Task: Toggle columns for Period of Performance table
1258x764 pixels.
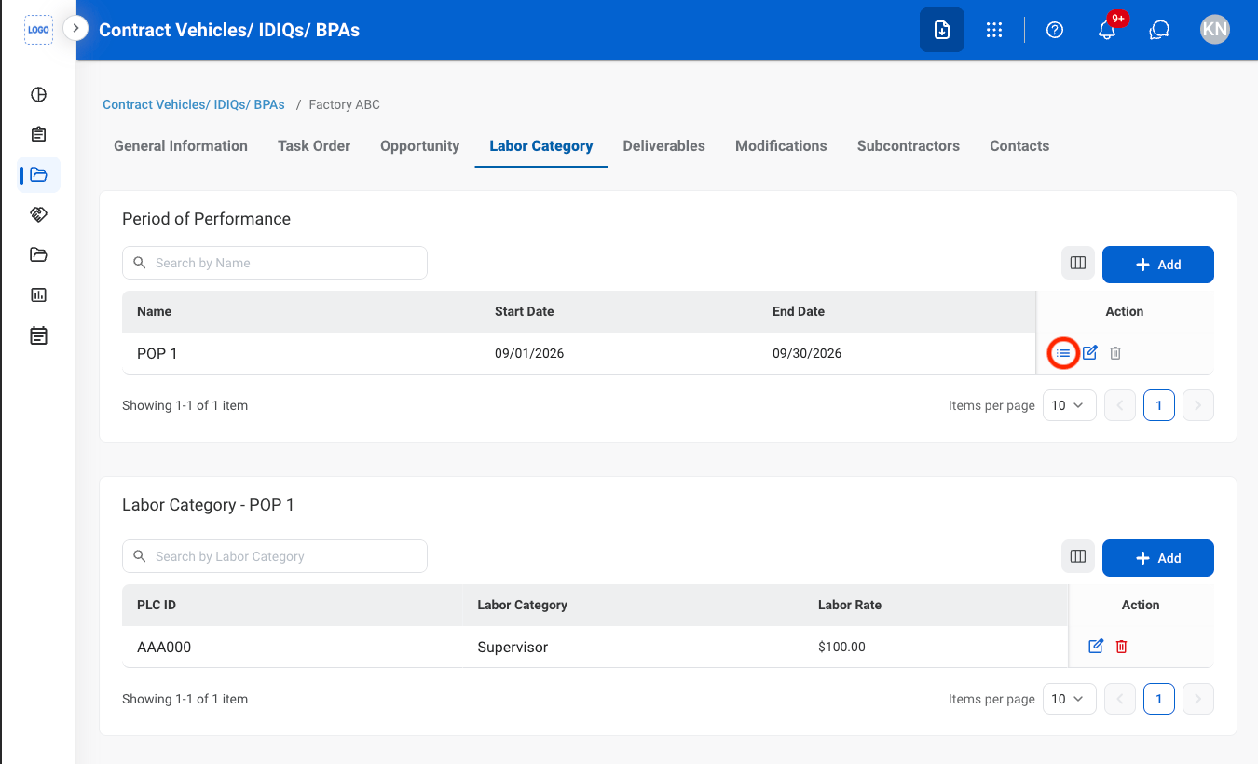Action: tap(1078, 263)
